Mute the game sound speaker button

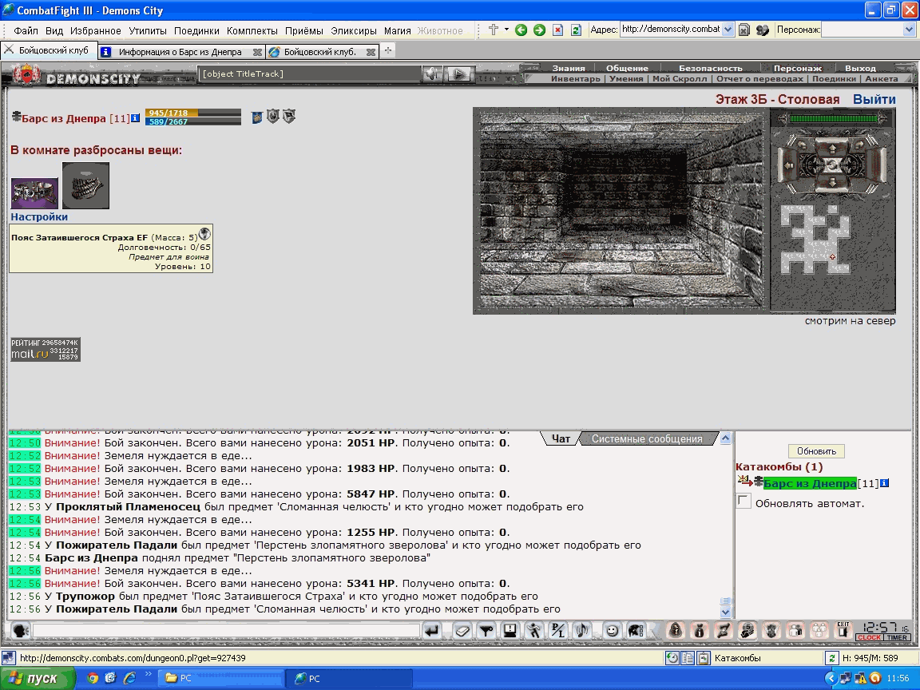point(433,74)
